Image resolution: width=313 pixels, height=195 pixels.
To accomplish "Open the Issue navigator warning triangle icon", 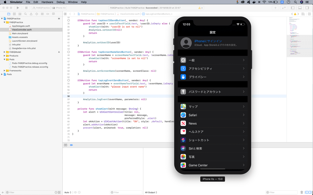I will point(31,14).
